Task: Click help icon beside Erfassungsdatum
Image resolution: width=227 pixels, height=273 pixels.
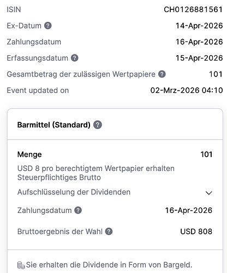Action: (75, 58)
